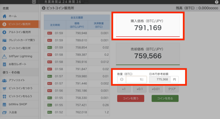Click price 758,330 in order history
Screen dimensions: 220x119
[81, 98]
